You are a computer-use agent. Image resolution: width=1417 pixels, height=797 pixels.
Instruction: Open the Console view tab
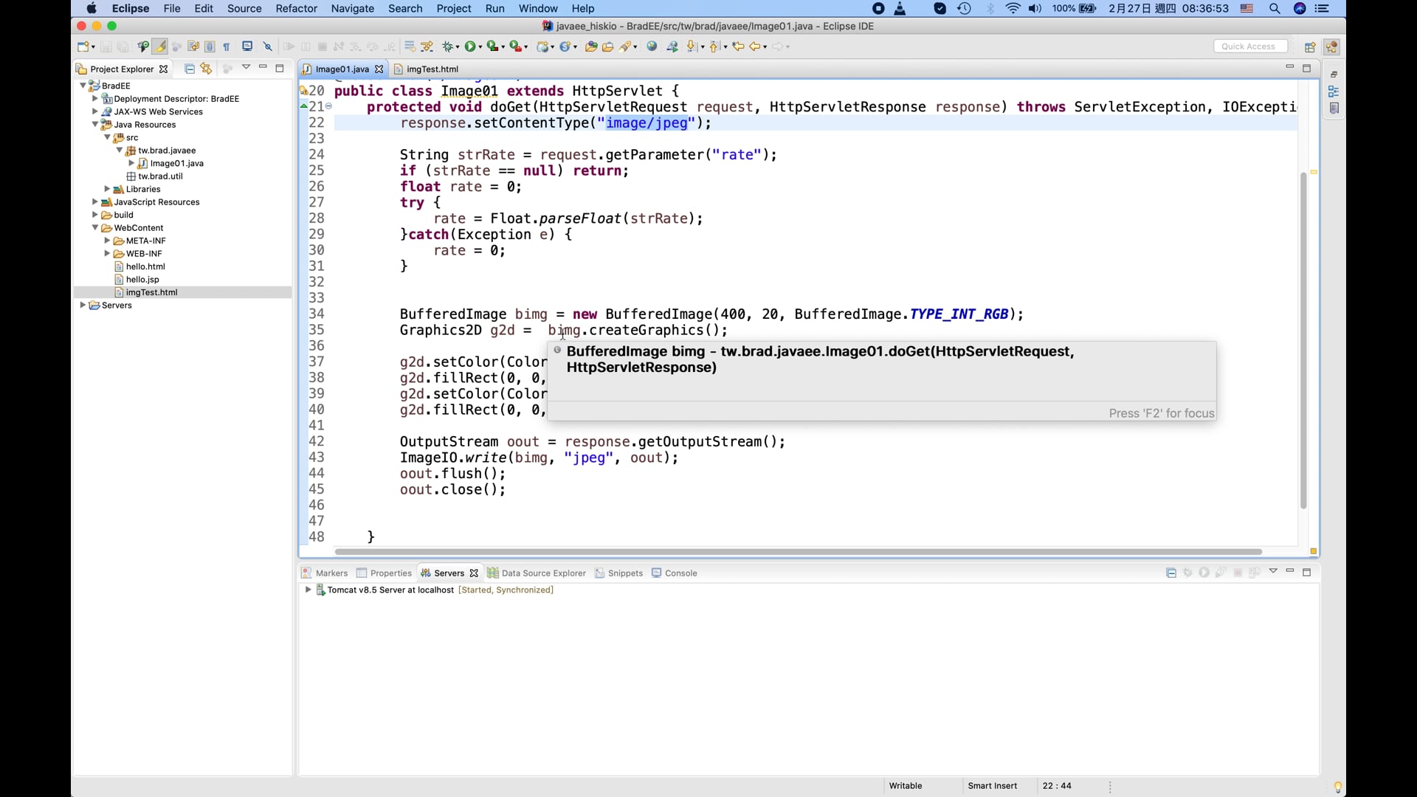(x=680, y=573)
